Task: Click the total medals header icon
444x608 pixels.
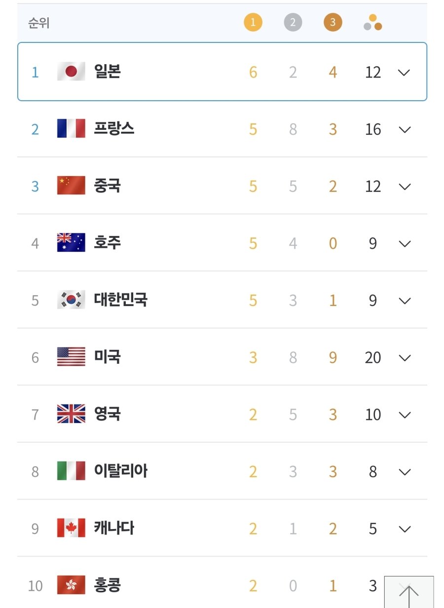Action: 373,22
